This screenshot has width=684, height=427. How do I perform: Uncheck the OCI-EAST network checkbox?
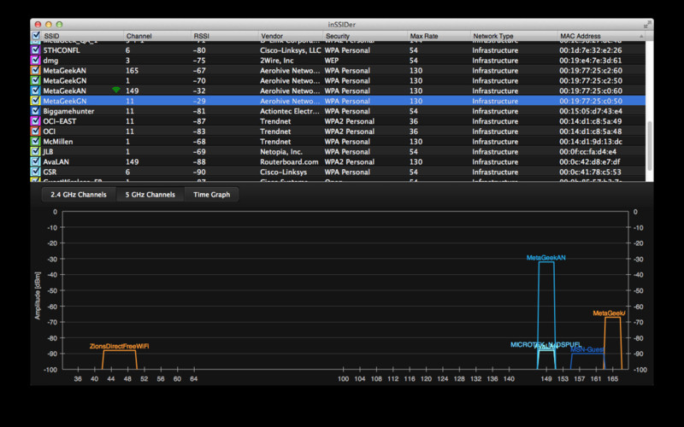[x=35, y=121]
